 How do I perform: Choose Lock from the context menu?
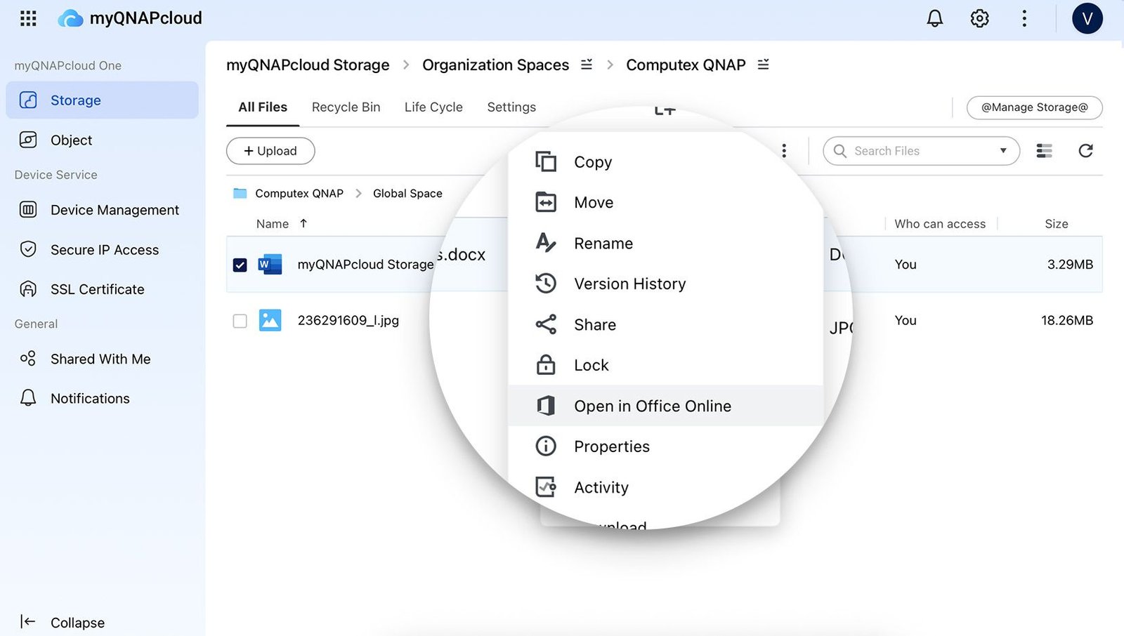click(x=665, y=365)
